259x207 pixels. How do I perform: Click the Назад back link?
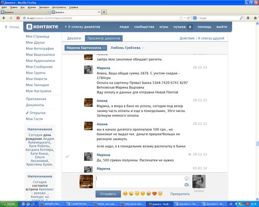pos(12,27)
